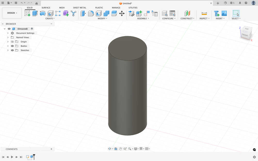Choose the Shell tool
This screenshot has width=258, height=161.
click(x=99, y=13)
